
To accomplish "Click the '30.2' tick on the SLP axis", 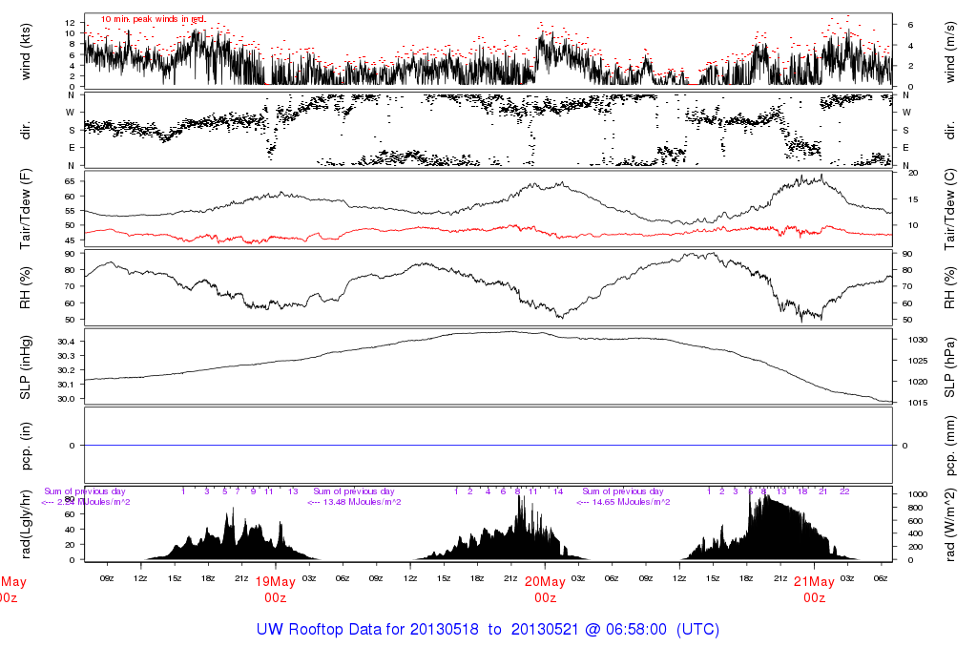I will point(66,370).
